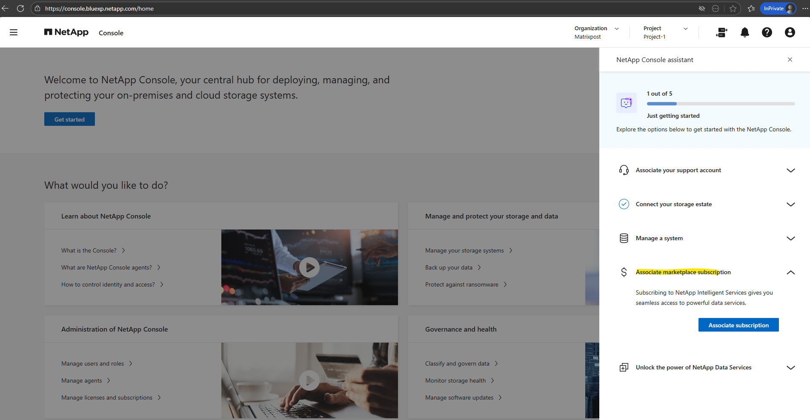Open the Organization Matrixpost dropdown
This screenshot has width=810, height=420.
point(597,32)
